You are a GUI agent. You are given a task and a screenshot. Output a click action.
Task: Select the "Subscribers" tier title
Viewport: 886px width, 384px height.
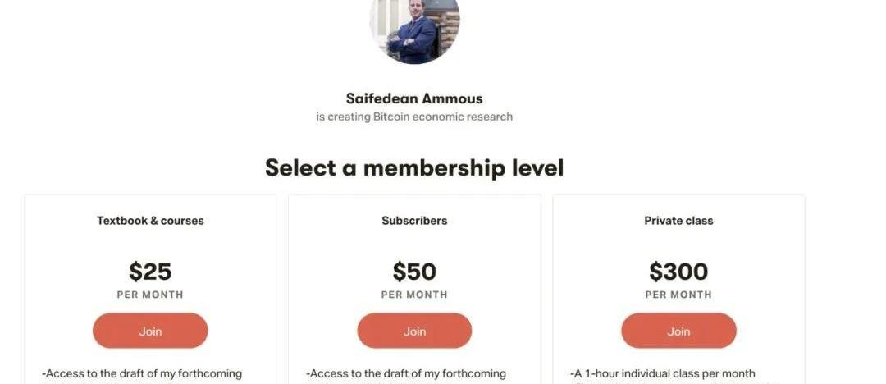414,221
